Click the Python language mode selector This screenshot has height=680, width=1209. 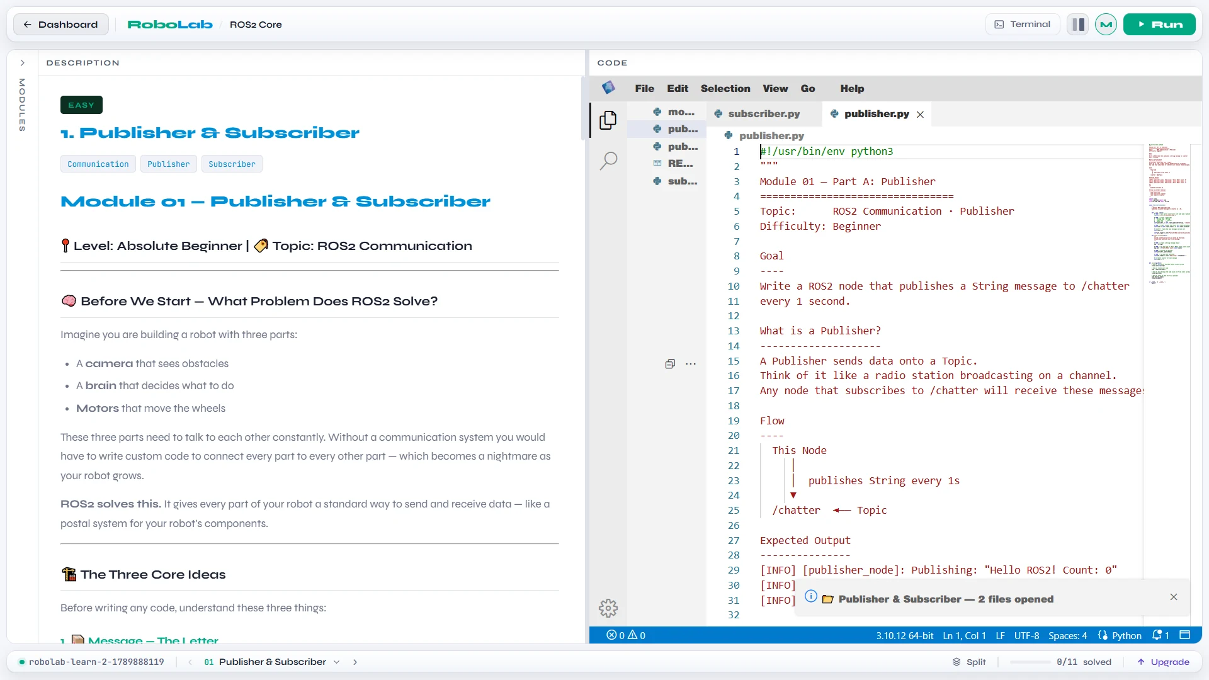[1120, 635]
